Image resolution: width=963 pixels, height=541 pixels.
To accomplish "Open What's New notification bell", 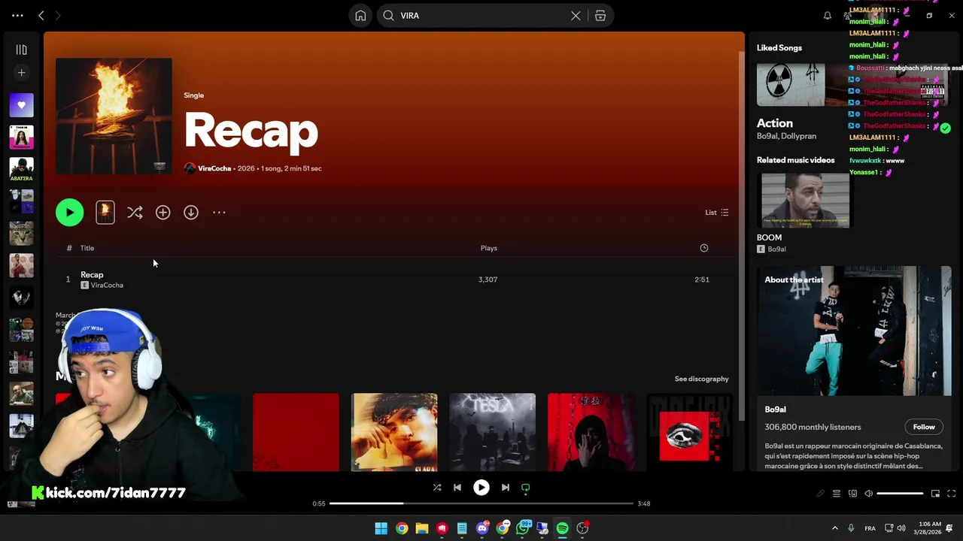I will tap(828, 16).
